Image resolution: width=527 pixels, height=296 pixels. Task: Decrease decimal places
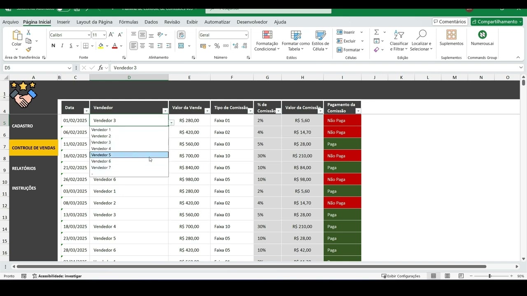pyautogui.click(x=244, y=46)
